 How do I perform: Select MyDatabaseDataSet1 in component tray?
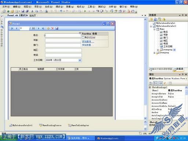[x=21, y=125]
